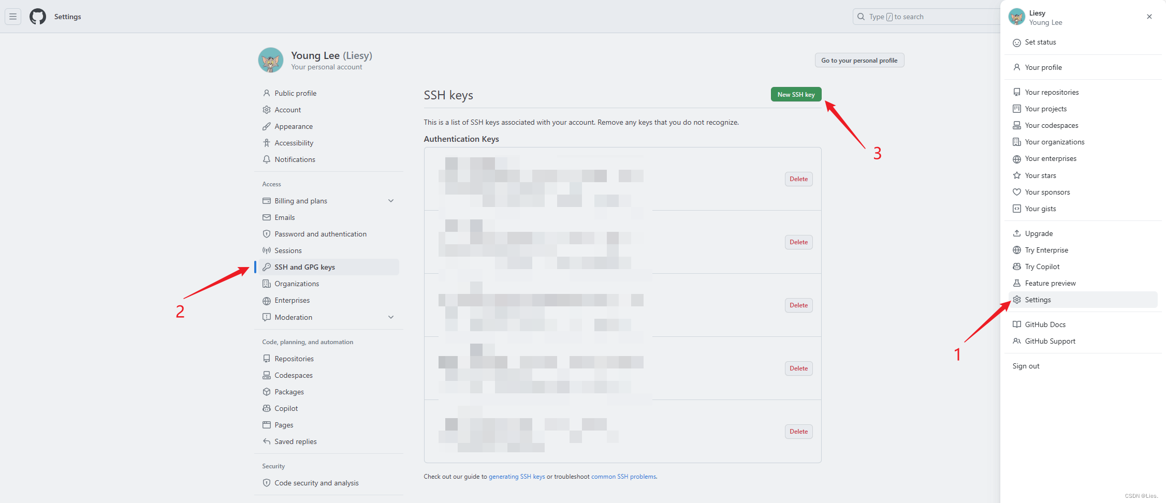Delete the second authentication key
The height and width of the screenshot is (503, 1166).
pyautogui.click(x=799, y=242)
